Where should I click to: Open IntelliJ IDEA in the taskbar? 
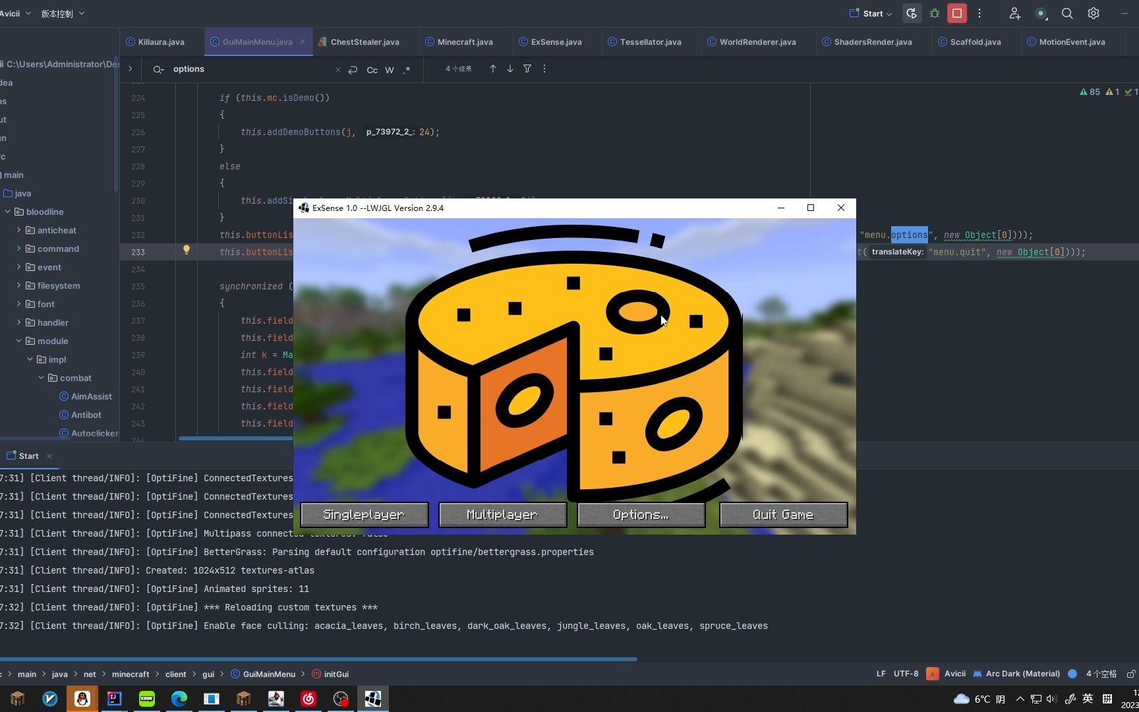point(114,699)
